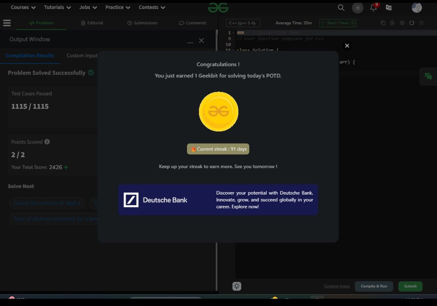
Task: Click the copy code icon in the editor toolbar
Action: [383, 23]
